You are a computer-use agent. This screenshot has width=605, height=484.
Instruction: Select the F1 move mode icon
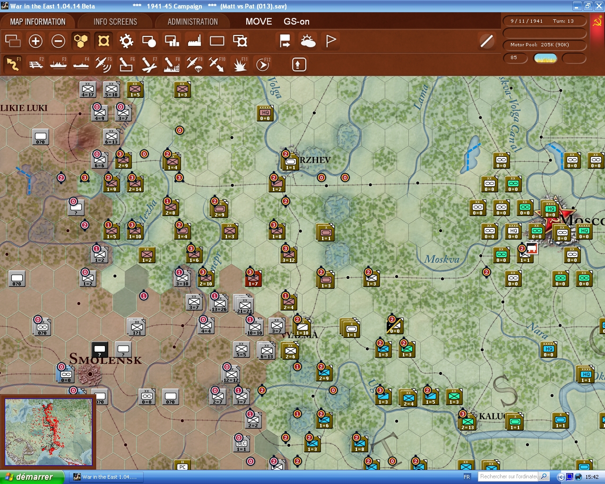pyautogui.click(x=13, y=64)
